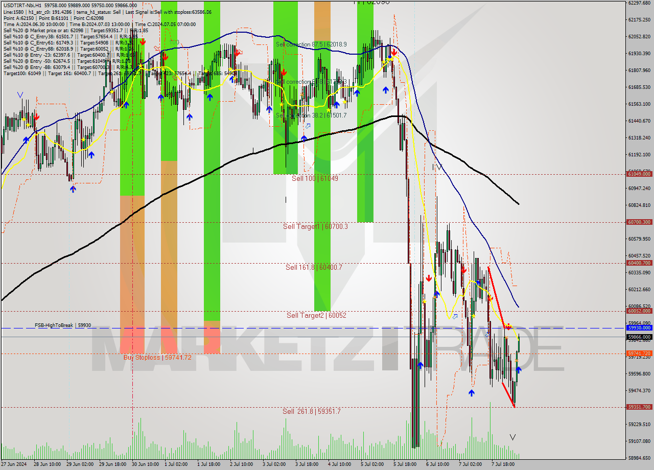
Task: Click the 61930.390 price scale value
Action: pos(639,53)
